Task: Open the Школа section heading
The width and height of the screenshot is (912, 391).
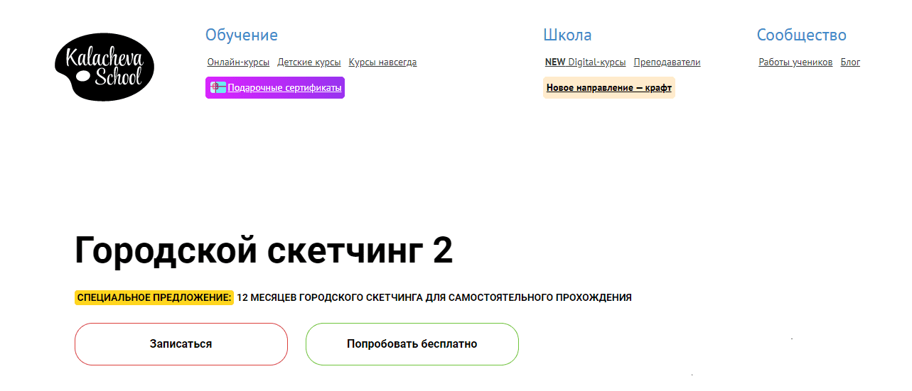Action: (567, 35)
